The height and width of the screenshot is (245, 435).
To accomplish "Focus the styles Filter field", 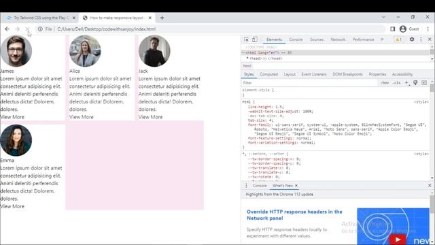I will (309, 83).
